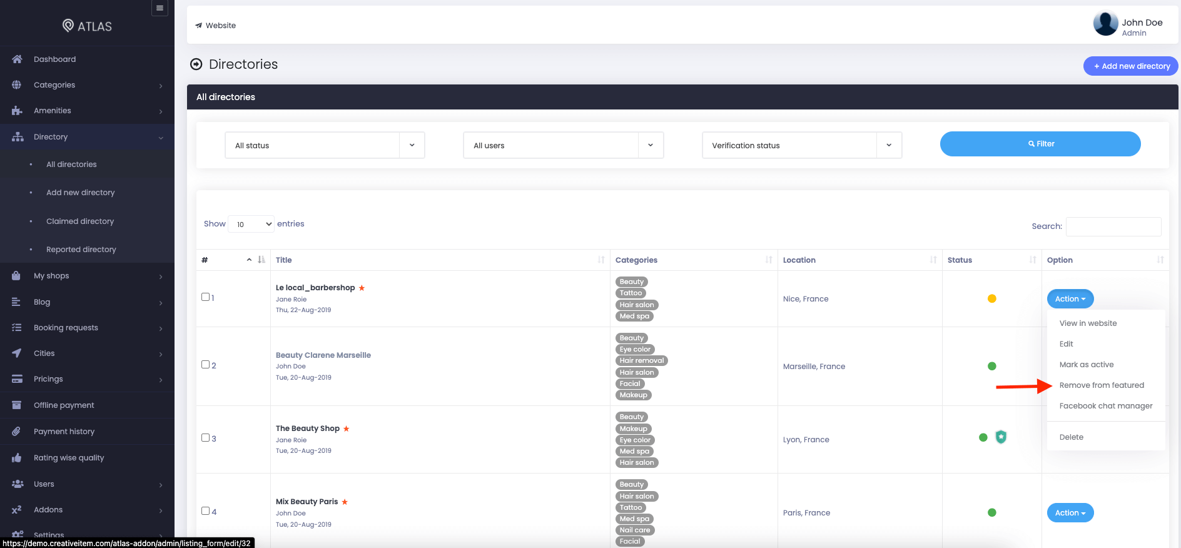The image size is (1181, 548).
Task: Focus the Search input field
Action: click(x=1113, y=226)
